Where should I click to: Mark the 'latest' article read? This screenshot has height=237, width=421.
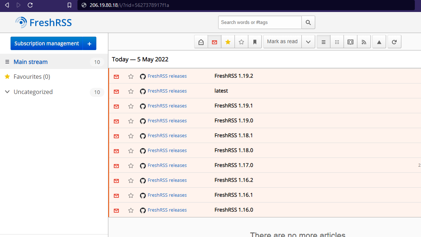[116, 91]
